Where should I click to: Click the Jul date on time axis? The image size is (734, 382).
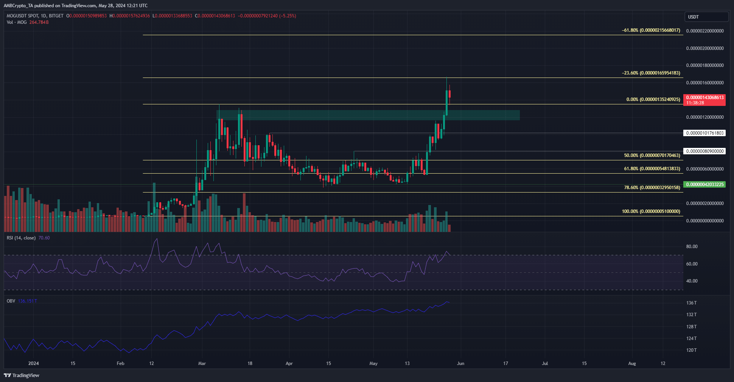tap(545, 363)
